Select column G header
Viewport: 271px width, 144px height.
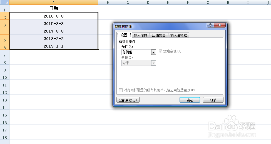tap(208, 3)
